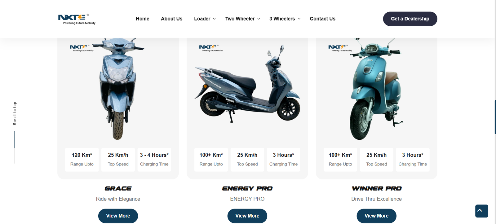Go to the Home page
Viewport: 496px width, 224px height.
pos(142,19)
